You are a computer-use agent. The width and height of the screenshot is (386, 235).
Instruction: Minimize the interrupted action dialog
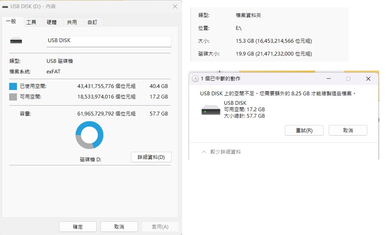click(x=329, y=79)
